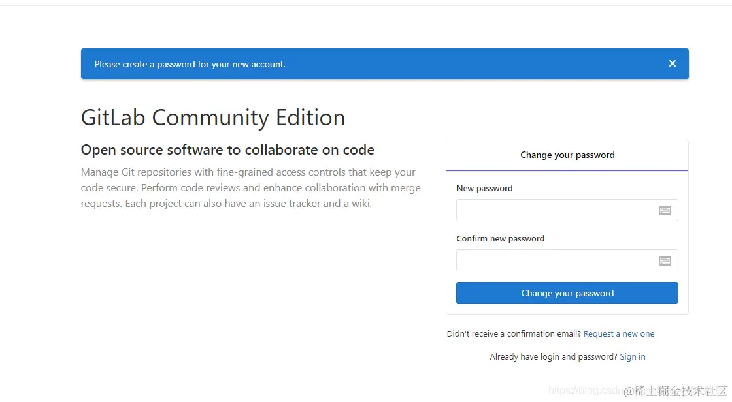Click the New password input field

point(567,210)
